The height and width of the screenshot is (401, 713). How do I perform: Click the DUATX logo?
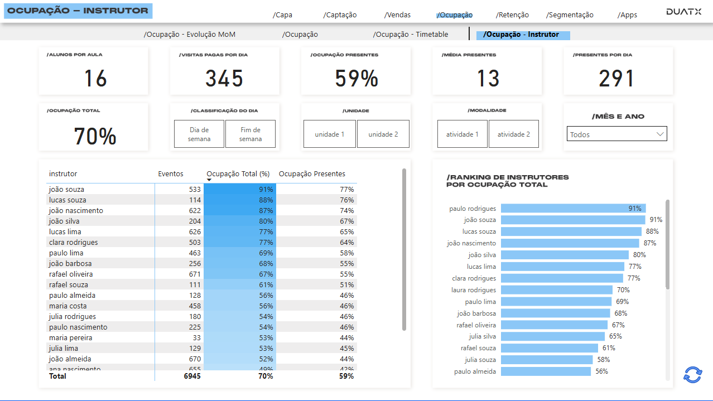[x=683, y=10]
